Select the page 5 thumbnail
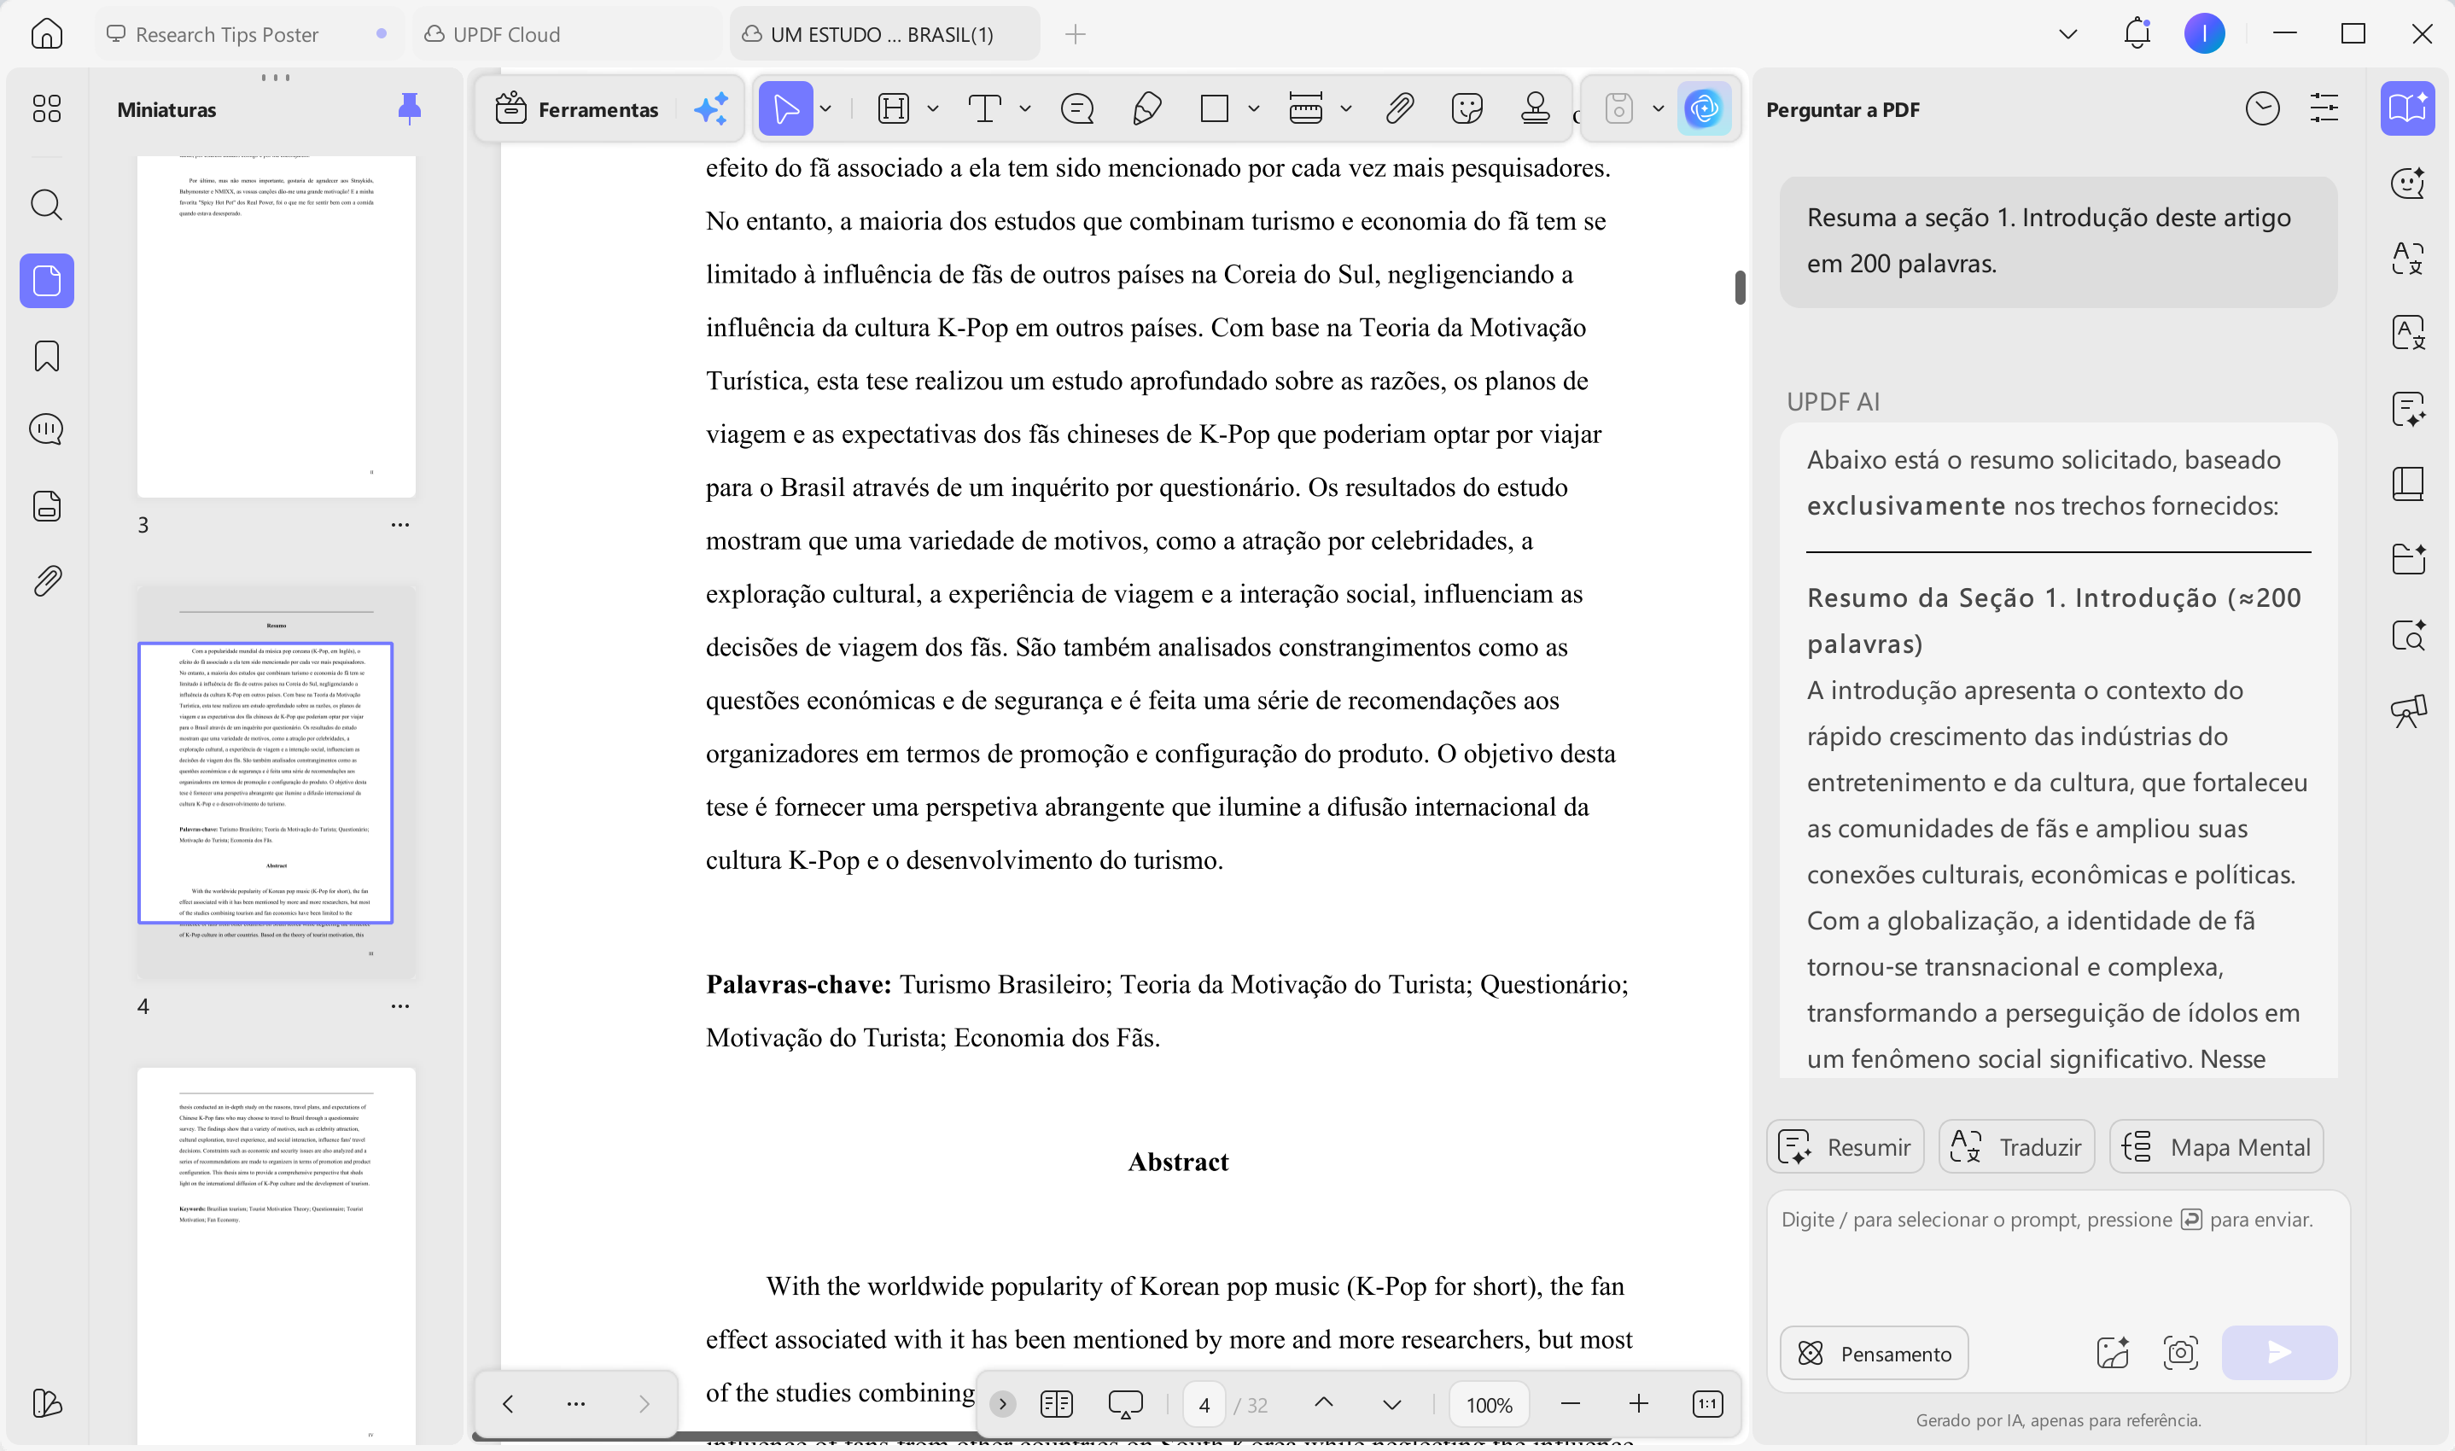The height and width of the screenshot is (1451, 2455). (276, 1256)
